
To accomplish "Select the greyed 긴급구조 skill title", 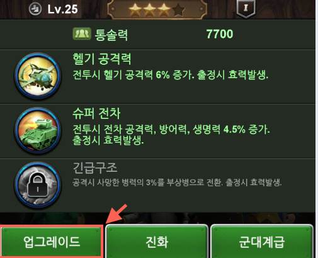I will (x=95, y=168).
